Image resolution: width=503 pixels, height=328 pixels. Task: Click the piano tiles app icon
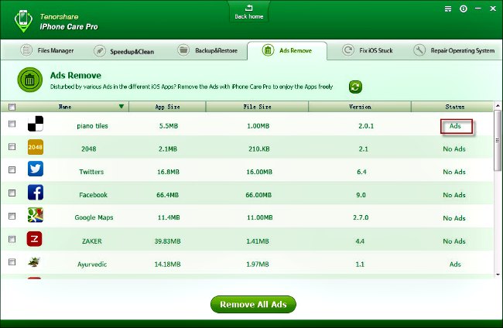pyautogui.click(x=36, y=124)
